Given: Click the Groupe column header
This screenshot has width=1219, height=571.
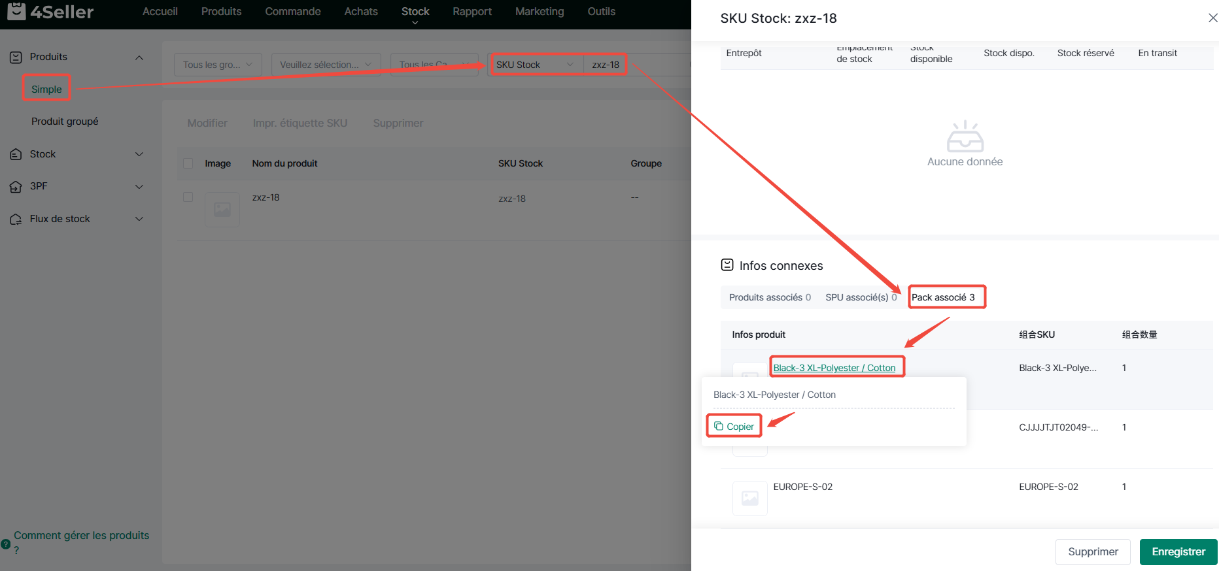Looking at the screenshot, I should pyautogui.click(x=646, y=163).
